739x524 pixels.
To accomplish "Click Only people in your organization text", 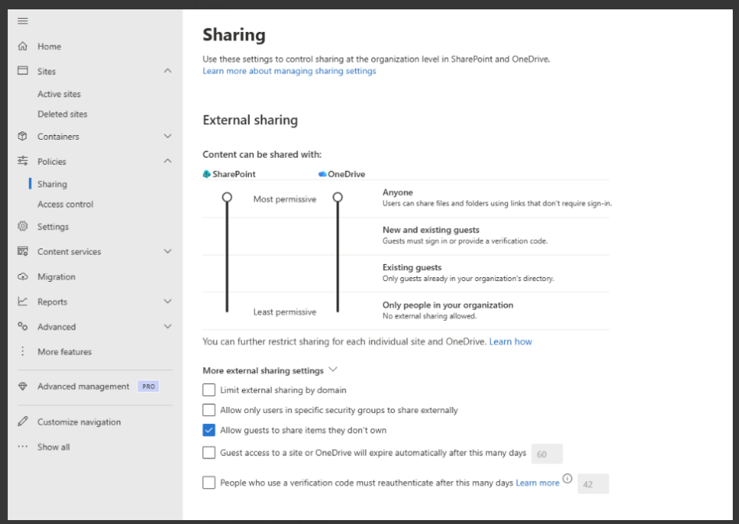I will point(448,305).
